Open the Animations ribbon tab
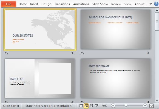Viewport: 159px width, 109px height. tap(81, 4)
